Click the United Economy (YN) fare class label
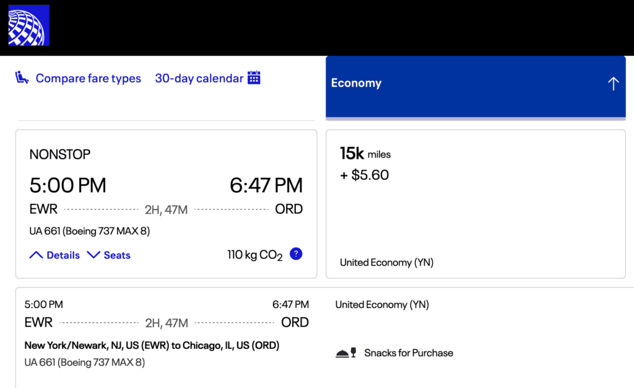The width and height of the screenshot is (634, 388). click(386, 263)
